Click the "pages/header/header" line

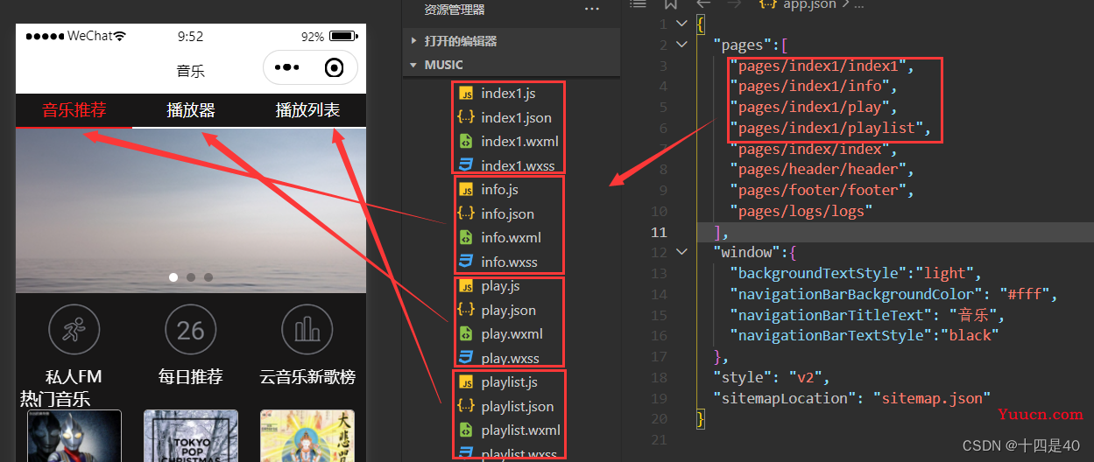tap(822, 169)
